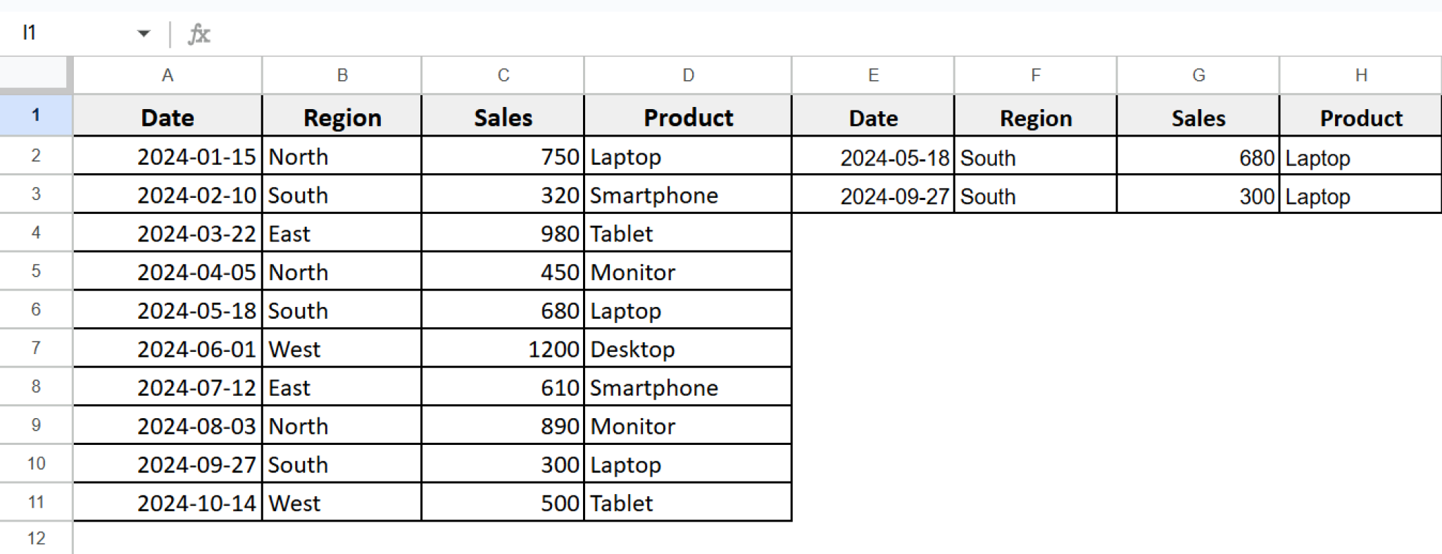The width and height of the screenshot is (1442, 554).
Task: Click the South region cell in row 3
Action: tap(341, 194)
